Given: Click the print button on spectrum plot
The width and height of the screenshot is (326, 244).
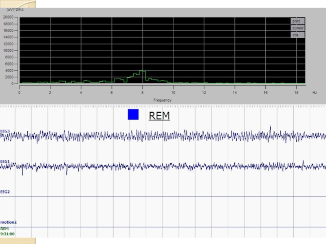Looking at the screenshot, I should point(297,21).
